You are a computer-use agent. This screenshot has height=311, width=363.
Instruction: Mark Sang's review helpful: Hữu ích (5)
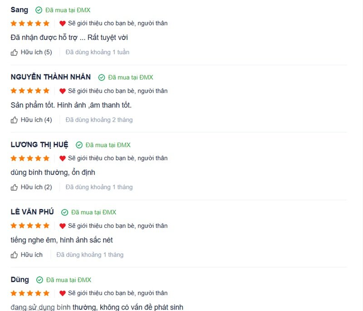pyautogui.click(x=36, y=52)
